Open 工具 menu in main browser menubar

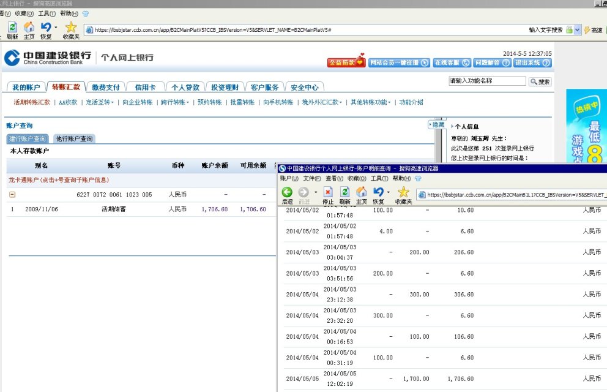coord(47,13)
